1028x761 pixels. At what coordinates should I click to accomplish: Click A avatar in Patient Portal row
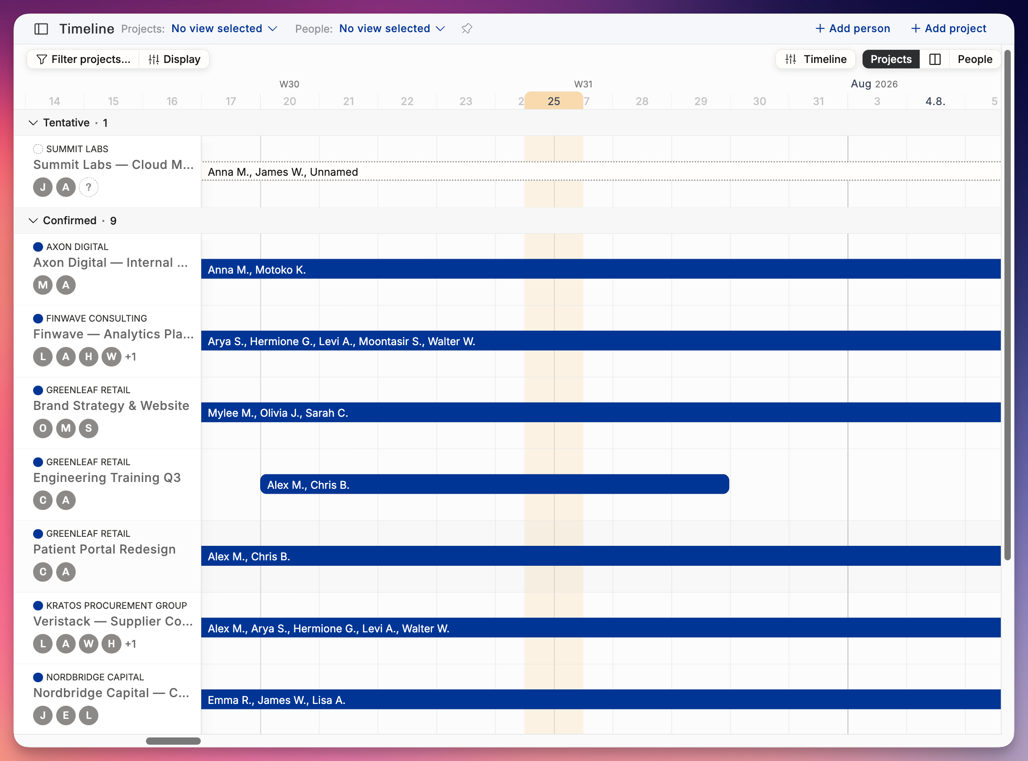66,572
